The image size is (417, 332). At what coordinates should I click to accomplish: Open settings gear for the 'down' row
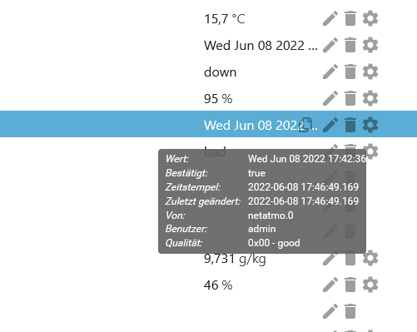point(370,72)
